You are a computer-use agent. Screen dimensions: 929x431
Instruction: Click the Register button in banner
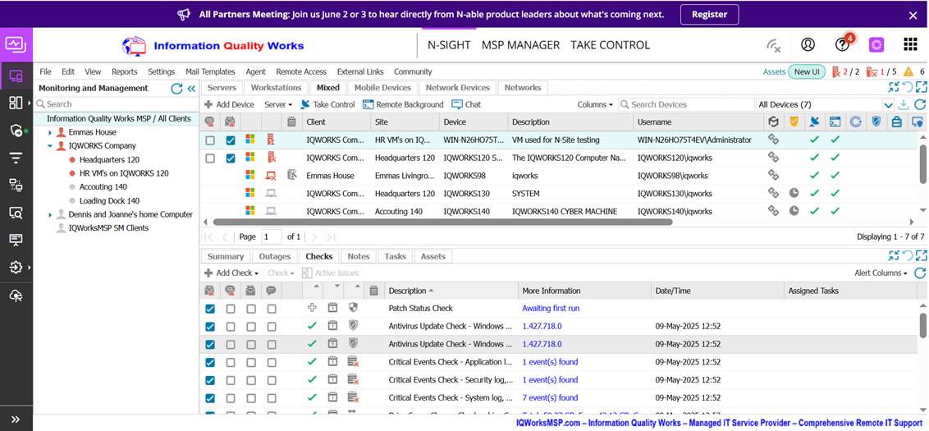709,14
